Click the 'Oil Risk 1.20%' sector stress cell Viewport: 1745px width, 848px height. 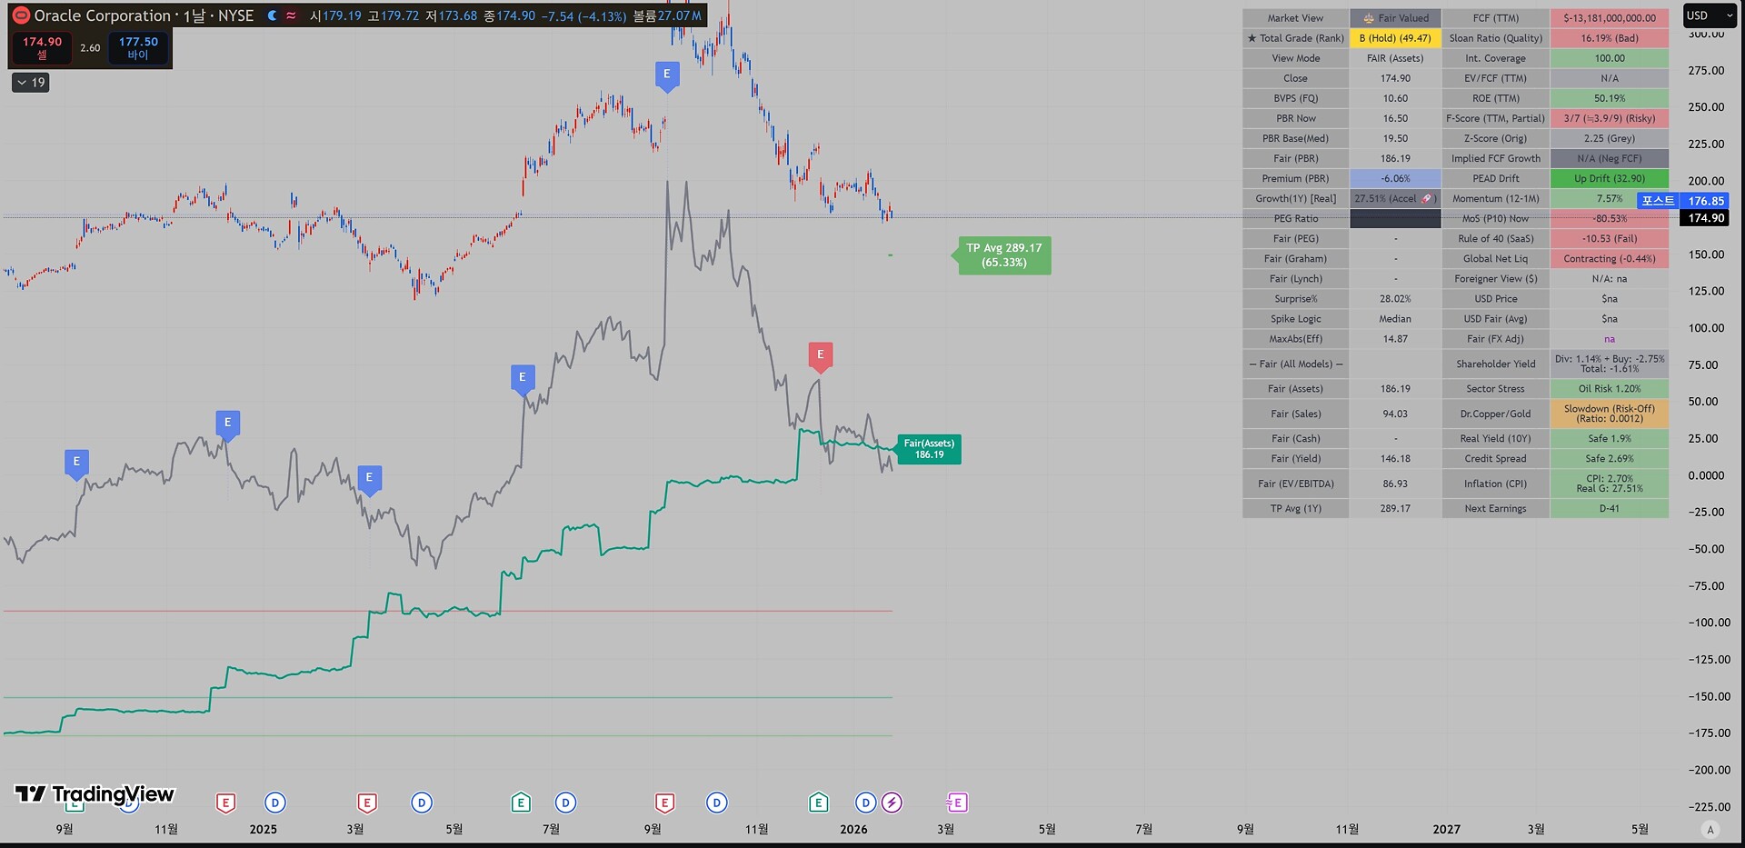[1610, 389]
